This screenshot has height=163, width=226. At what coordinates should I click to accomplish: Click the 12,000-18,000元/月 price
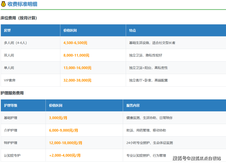[x=66, y=143]
